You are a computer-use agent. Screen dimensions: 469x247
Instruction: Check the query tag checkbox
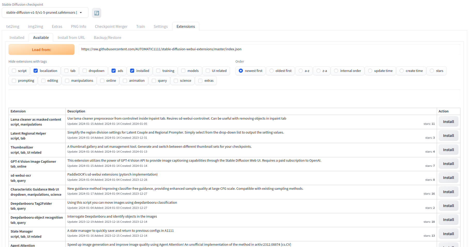154,81
